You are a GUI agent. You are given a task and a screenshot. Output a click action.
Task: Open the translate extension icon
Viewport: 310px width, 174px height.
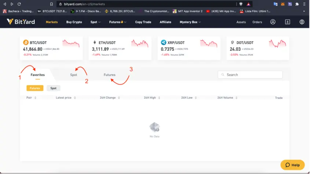point(276,4)
